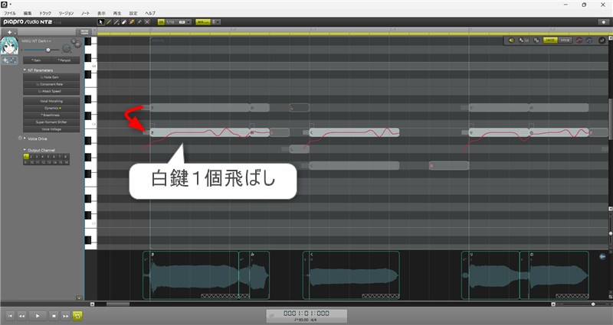Toggle the yellow grid snap button
613x325 pixels.
pyautogui.click(x=161, y=22)
